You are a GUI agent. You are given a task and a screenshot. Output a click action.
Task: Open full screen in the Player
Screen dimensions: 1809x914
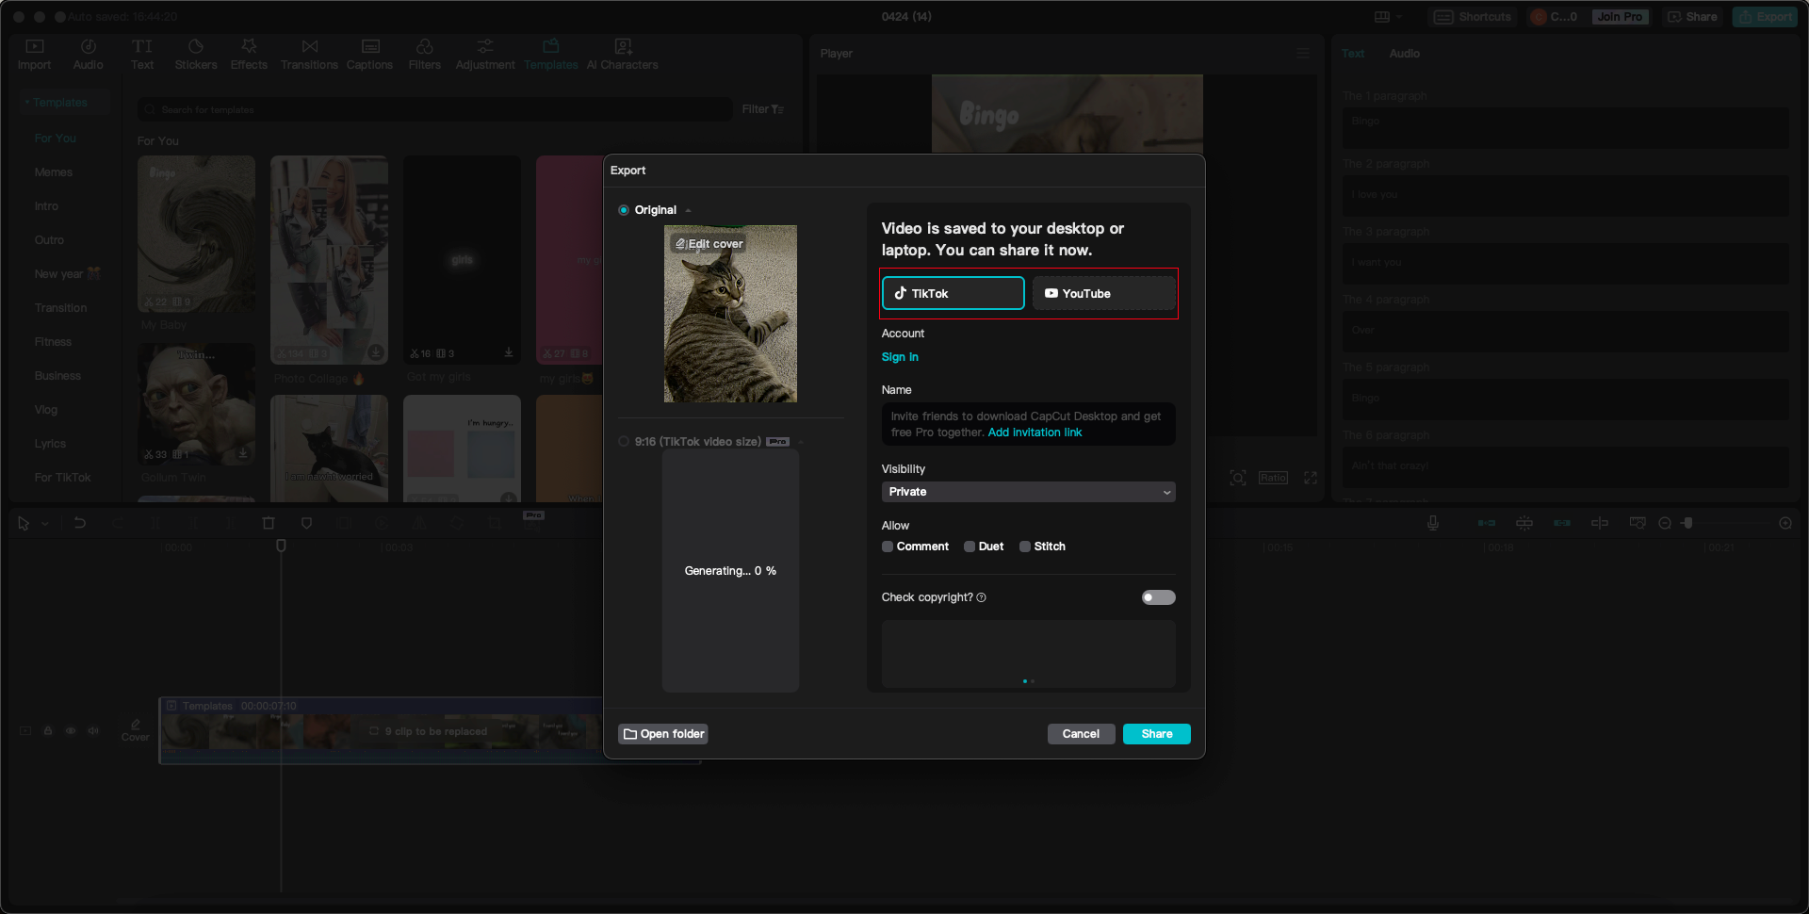[1311, 478]
